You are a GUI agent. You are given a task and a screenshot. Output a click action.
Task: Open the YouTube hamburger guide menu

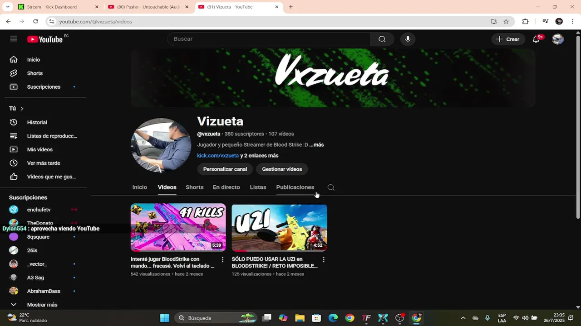click(14, 39)
